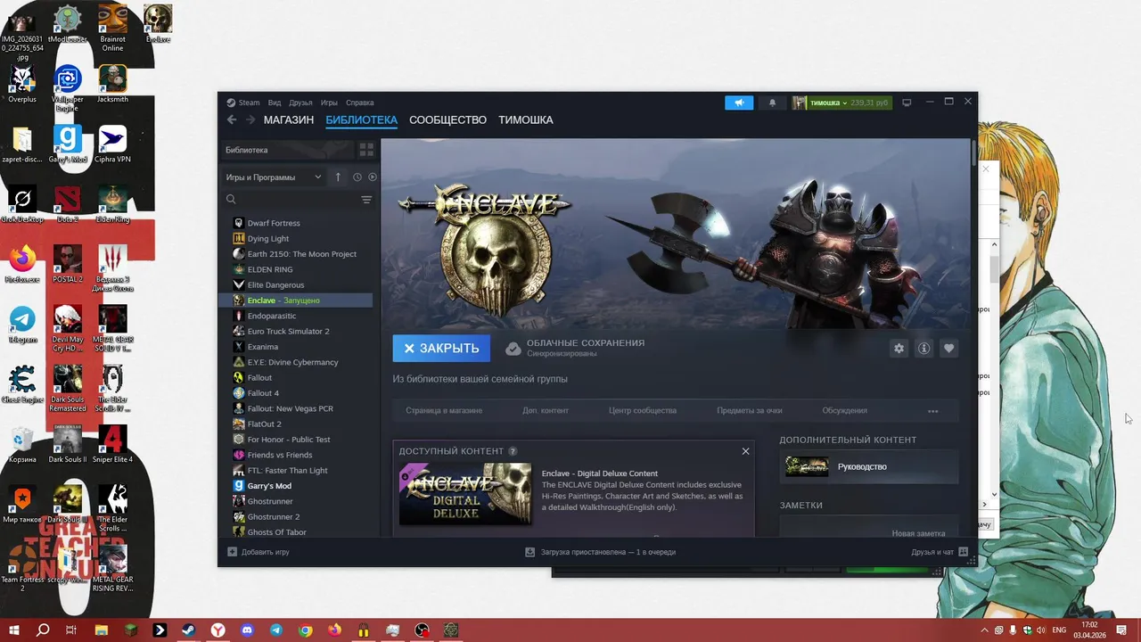Open the library advanced filters icon
Image resolution: width=1141 pixels, height=642 pixels.
(366, 200)
